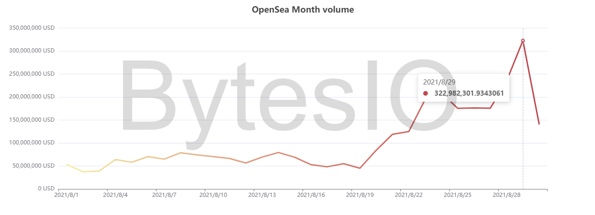Viewport: 595px width, 215px height.
Task: Click the 2021/8/28 x-axis label
Action: point(507,195)
